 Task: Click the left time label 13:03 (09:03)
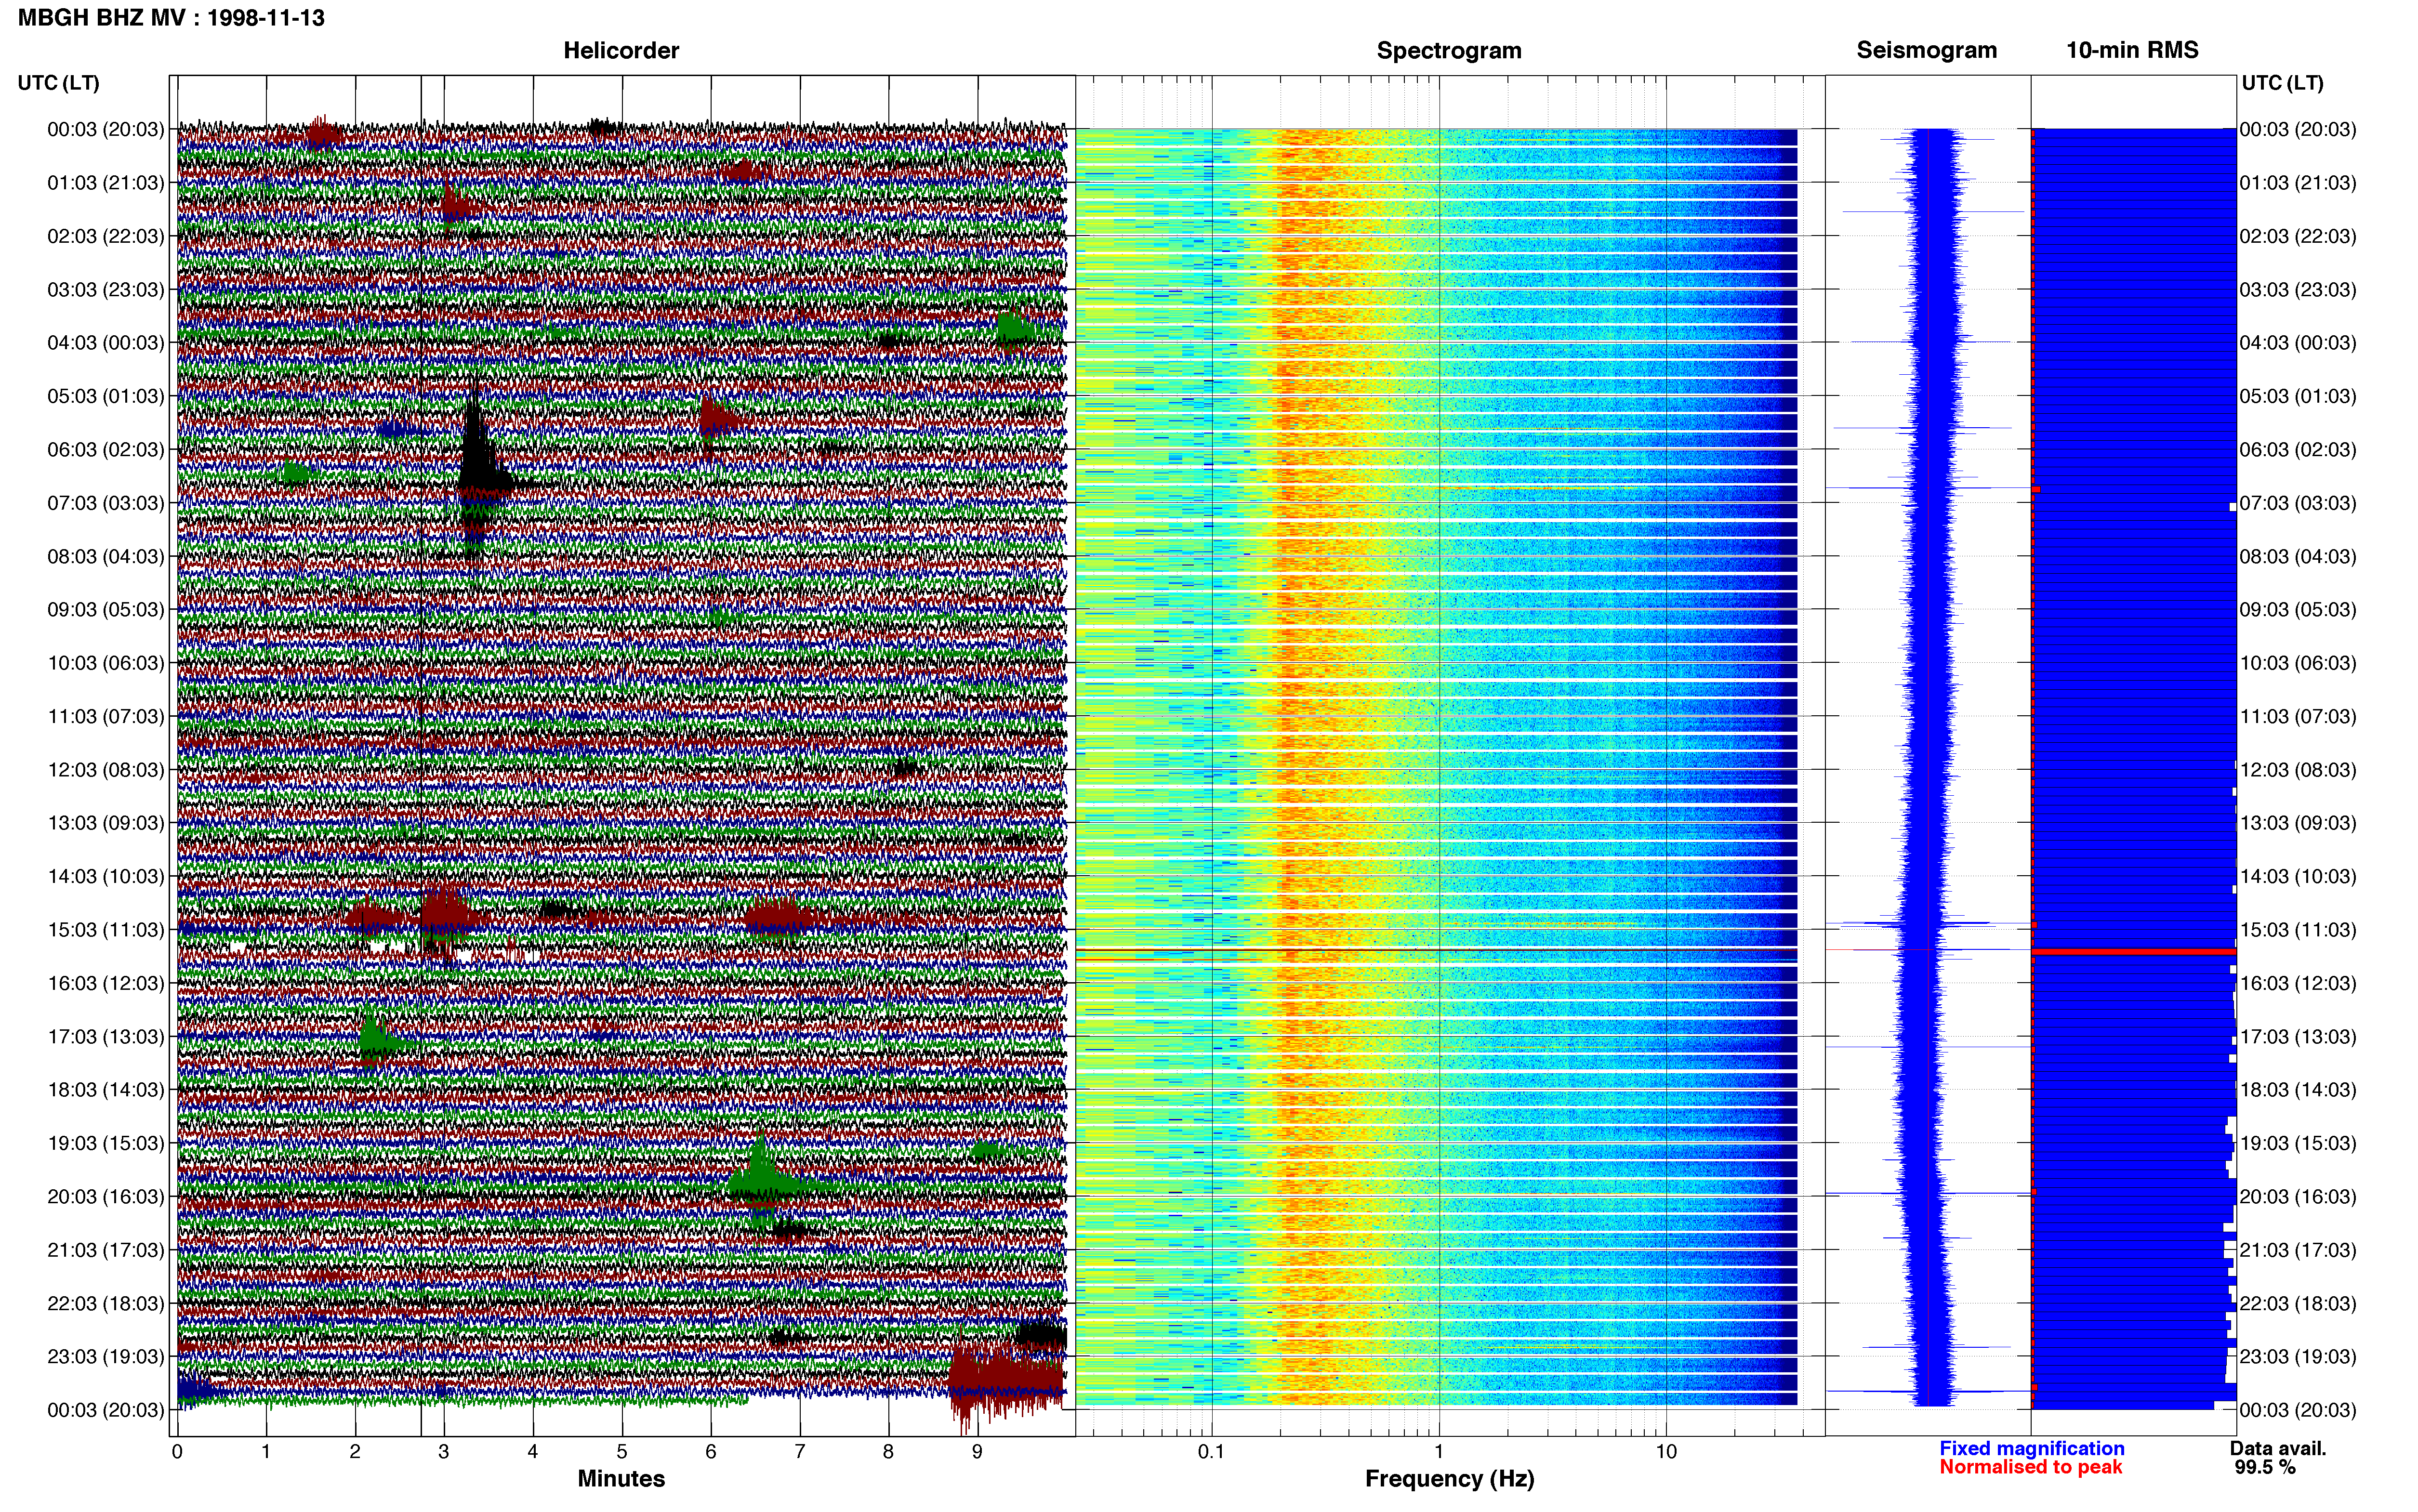106,823
